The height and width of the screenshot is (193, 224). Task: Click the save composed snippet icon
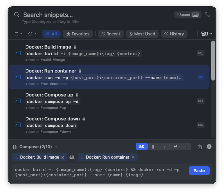[x=200, y=147]
